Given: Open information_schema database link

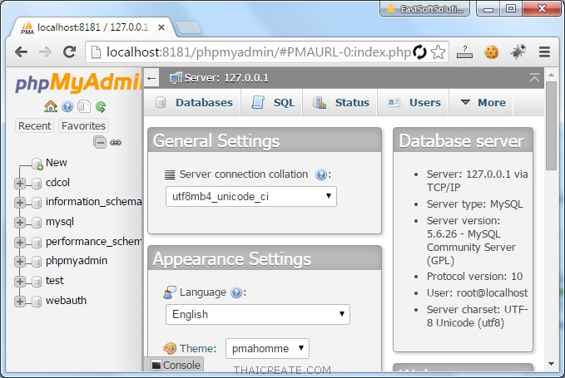Looking at the screenshot, I should click(x=94, y=202).
